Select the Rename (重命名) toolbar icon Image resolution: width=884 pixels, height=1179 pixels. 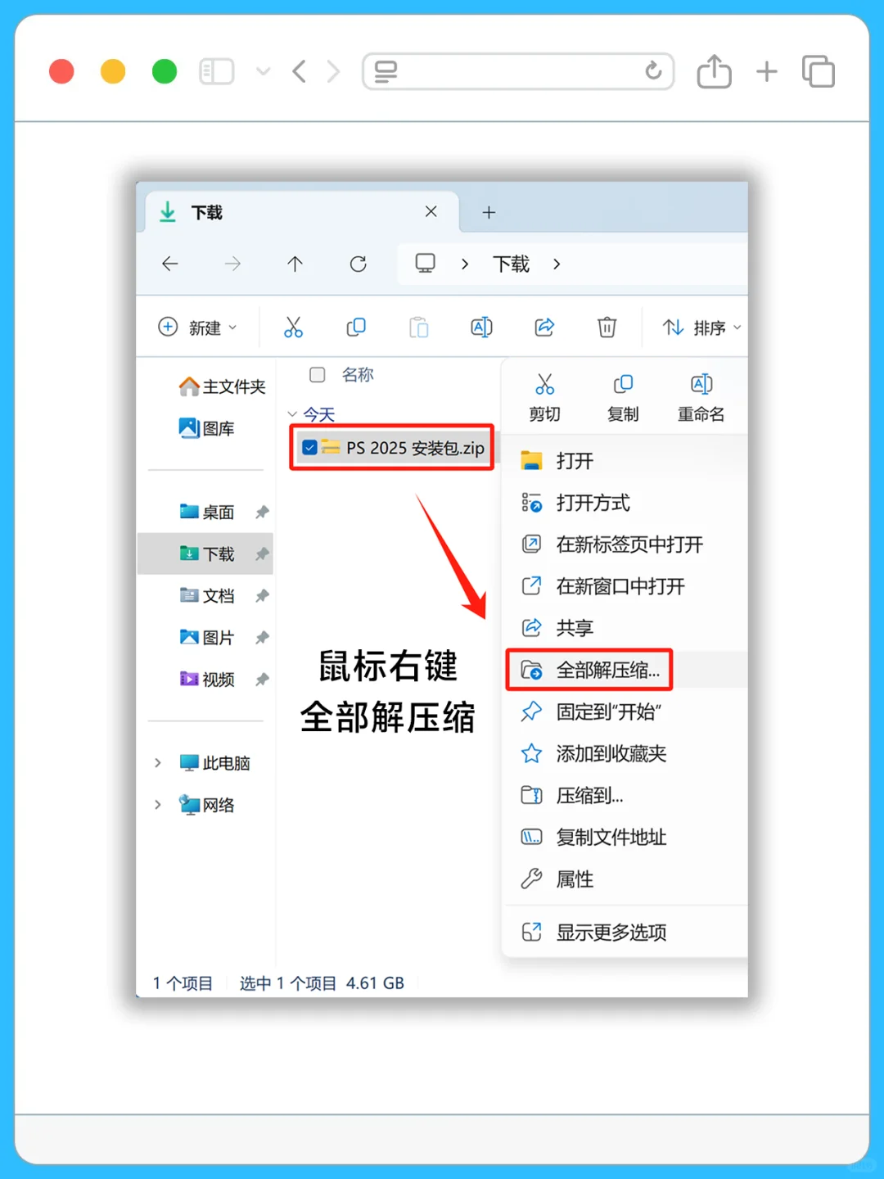(481, 327)
